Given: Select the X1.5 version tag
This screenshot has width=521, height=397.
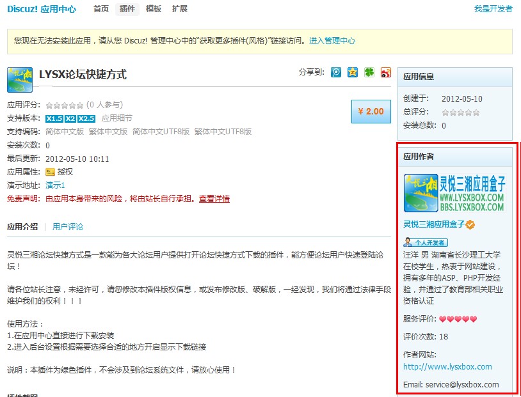Looking at the screenshot, I should (x=54, y=118).
